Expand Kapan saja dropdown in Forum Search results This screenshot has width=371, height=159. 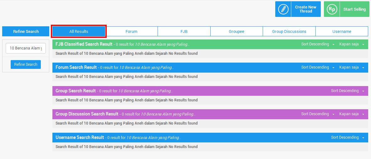click(352, 67)
